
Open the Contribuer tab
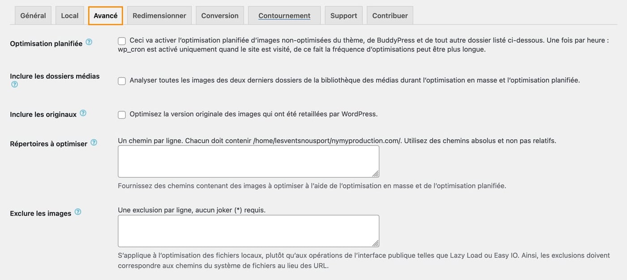pos(390,15)
